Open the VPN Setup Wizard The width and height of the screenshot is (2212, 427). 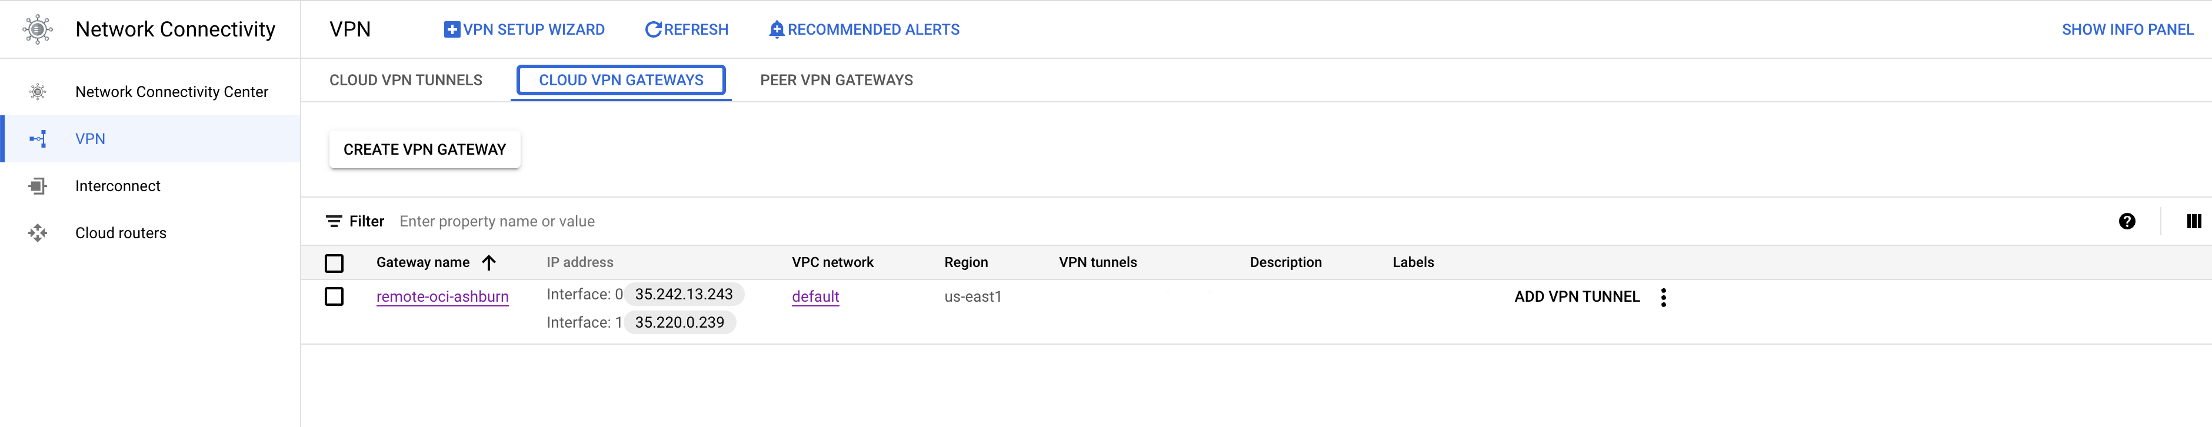[525, 28]
